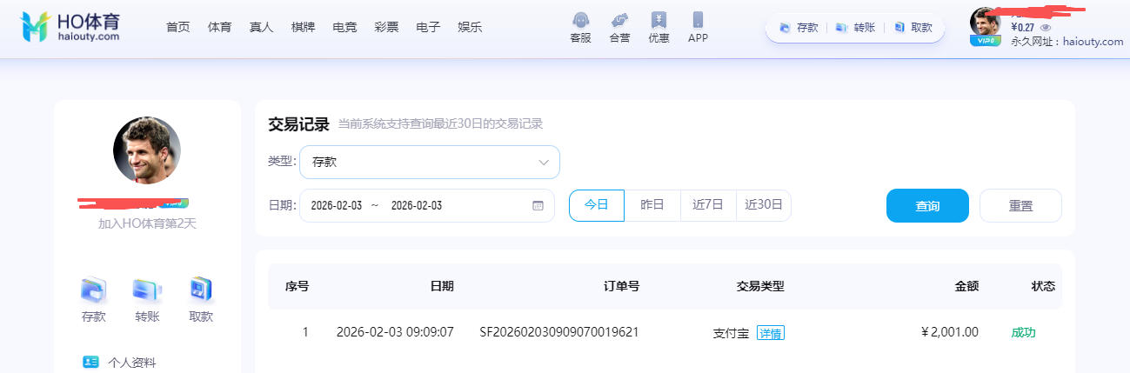The width and height of the screenshot is (1130, 373).
Task: Click the HO体育 logo
Action: point(70,27)
